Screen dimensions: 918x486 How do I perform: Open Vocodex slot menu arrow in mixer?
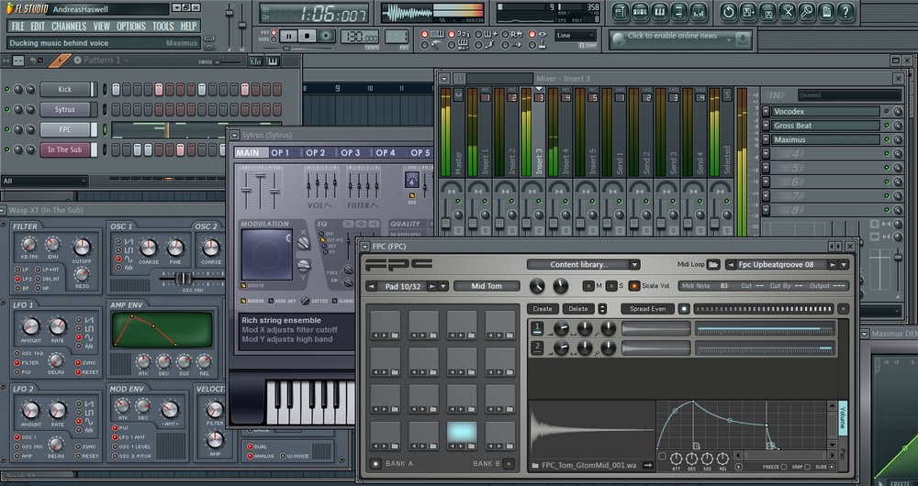pyautogui.click(x=766, y=111)
